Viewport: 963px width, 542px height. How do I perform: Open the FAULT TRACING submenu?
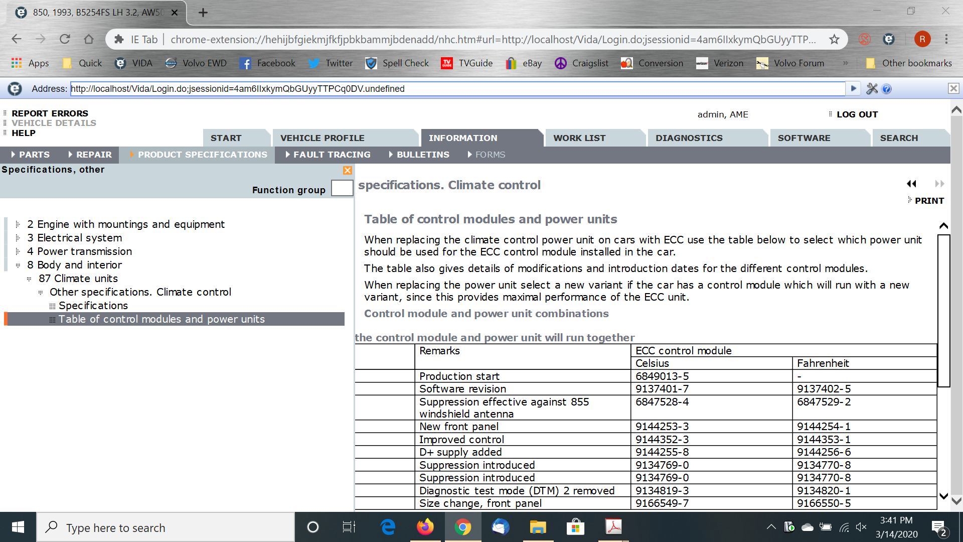[x=332, y=155]
